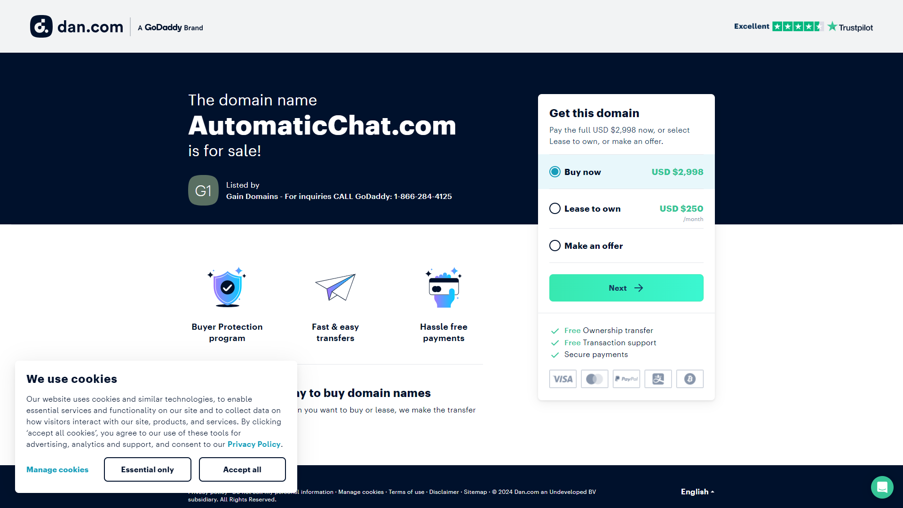Click the Accept all cookies button
The width and height of the screenshot is (903, 508).
coord(242,469)
